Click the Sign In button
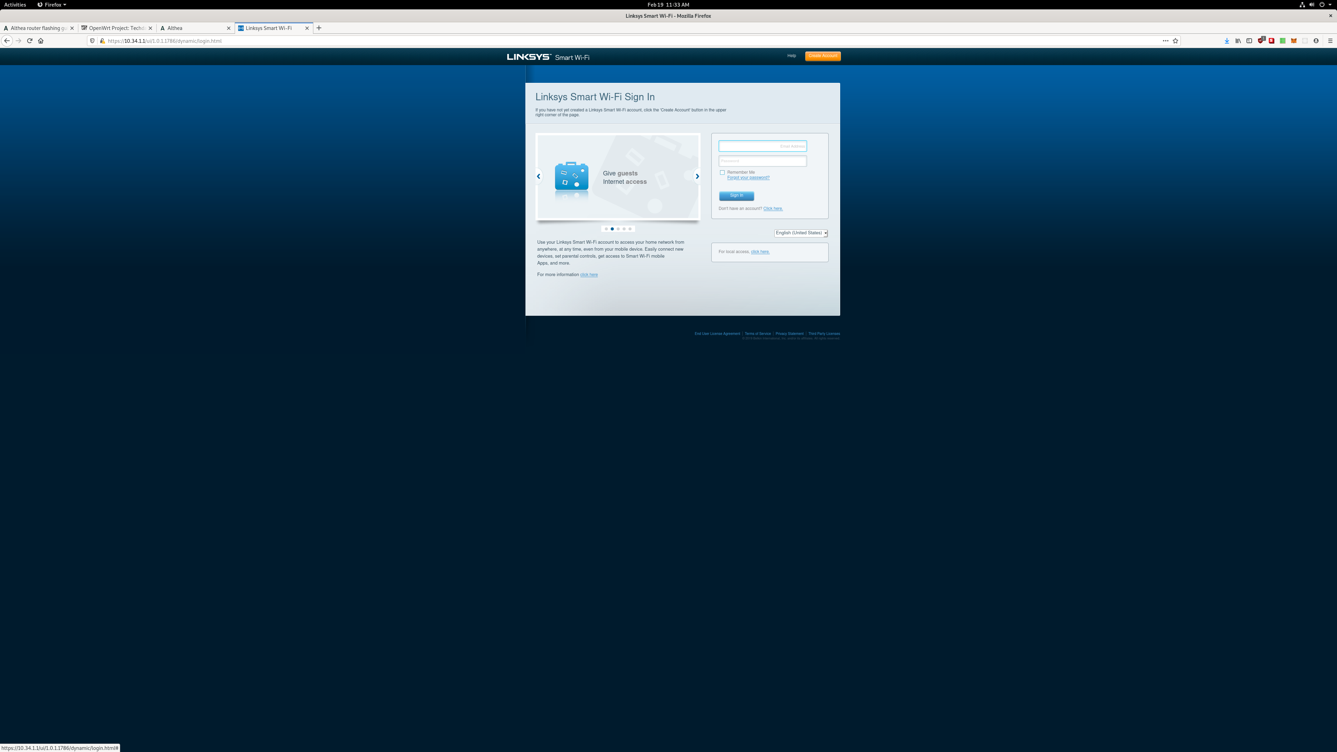Screen dimensions: 1337x752 [x=736, y=196]
